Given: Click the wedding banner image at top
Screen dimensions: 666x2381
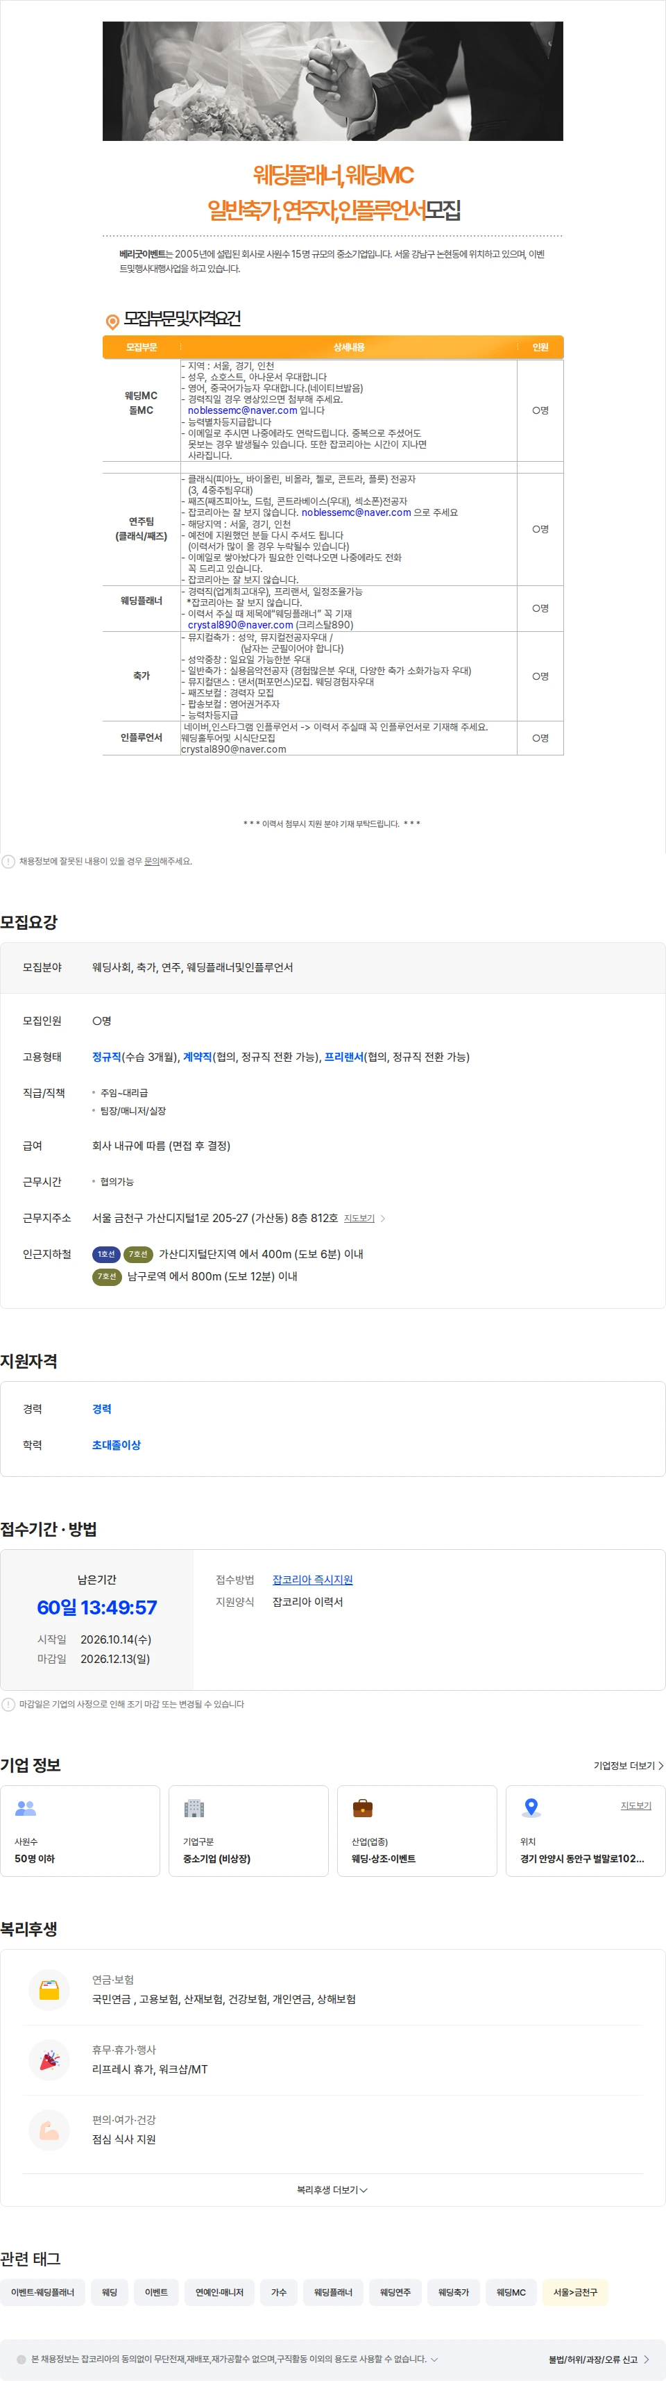Looking at the screenshot, I should [x=332, y=81].
